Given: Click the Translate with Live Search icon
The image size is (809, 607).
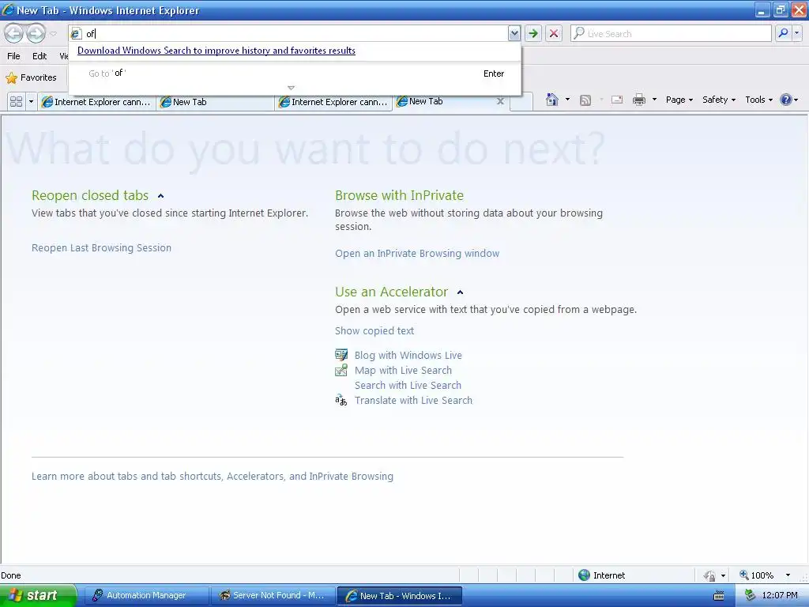Looking at the screenshot, I should tap(341, 400).
